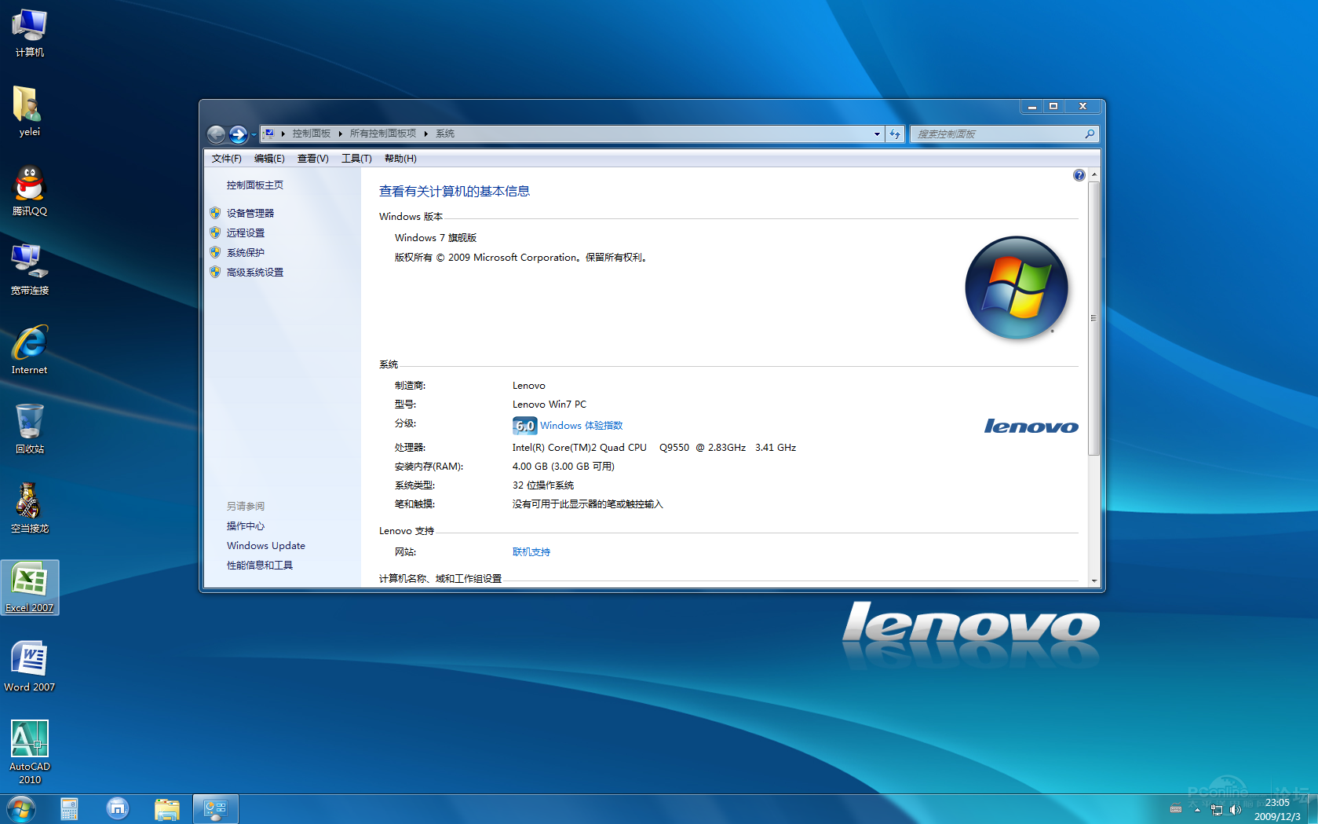Open the 工具(T) menu
Viewport: 1318px width, 824px height.
tap(356, 159)
